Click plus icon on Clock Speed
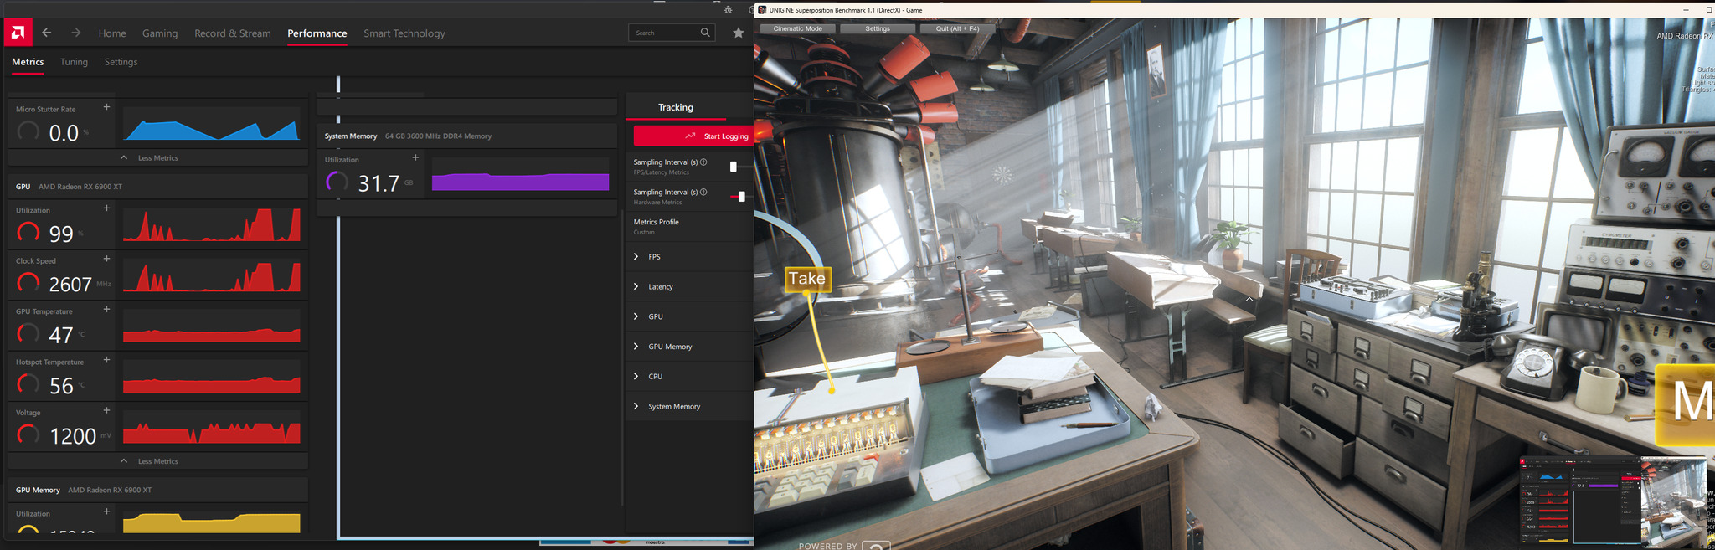The width and height of the screenshot is (1715, 550). (x=106, y=259)
